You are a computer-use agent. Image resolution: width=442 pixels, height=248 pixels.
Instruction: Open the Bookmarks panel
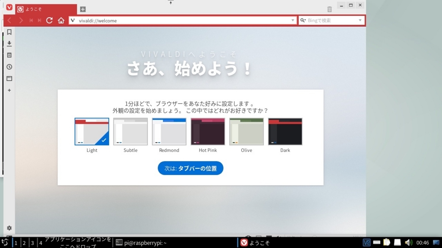tap(9, 32)
